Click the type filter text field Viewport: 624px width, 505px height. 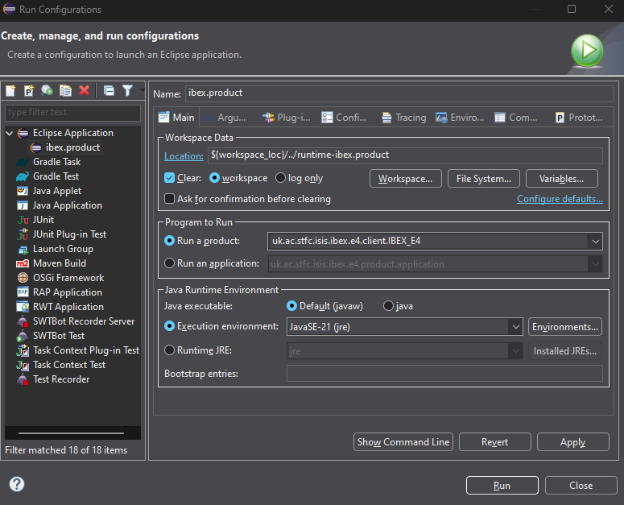[72, 112]
